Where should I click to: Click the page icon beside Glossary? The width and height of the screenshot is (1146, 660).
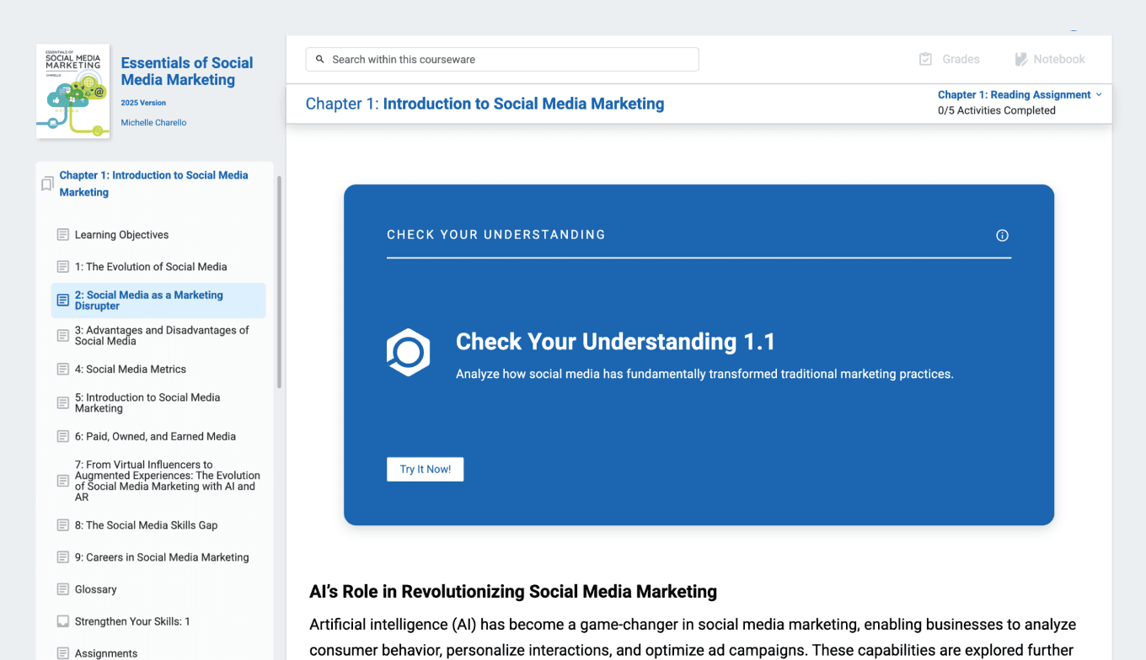pos(63,589)
